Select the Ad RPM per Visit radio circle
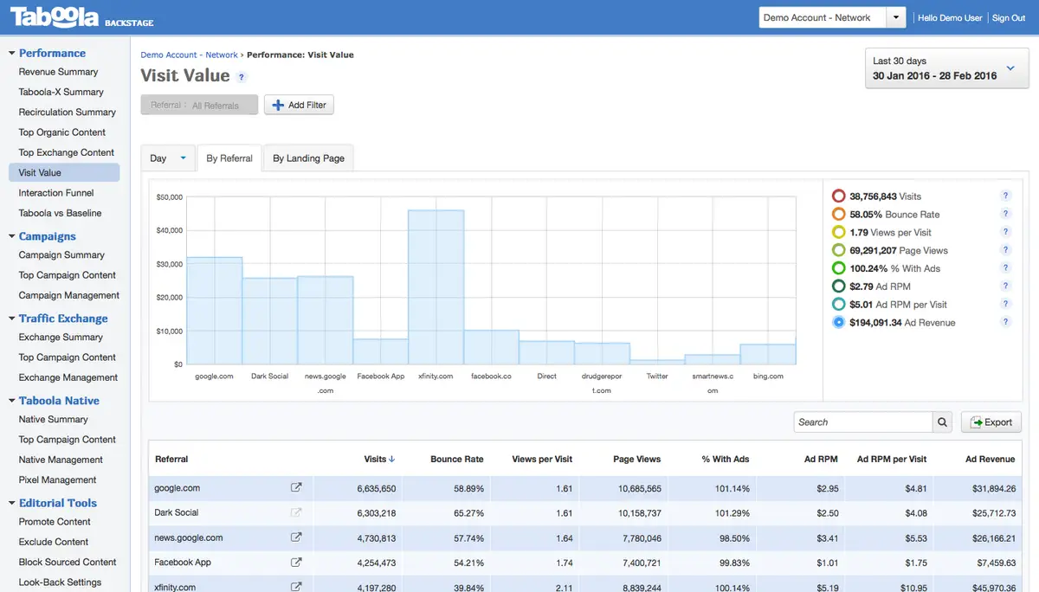Screen dimensions: 1039x592 pyautogui.click(x=838, y=305)
